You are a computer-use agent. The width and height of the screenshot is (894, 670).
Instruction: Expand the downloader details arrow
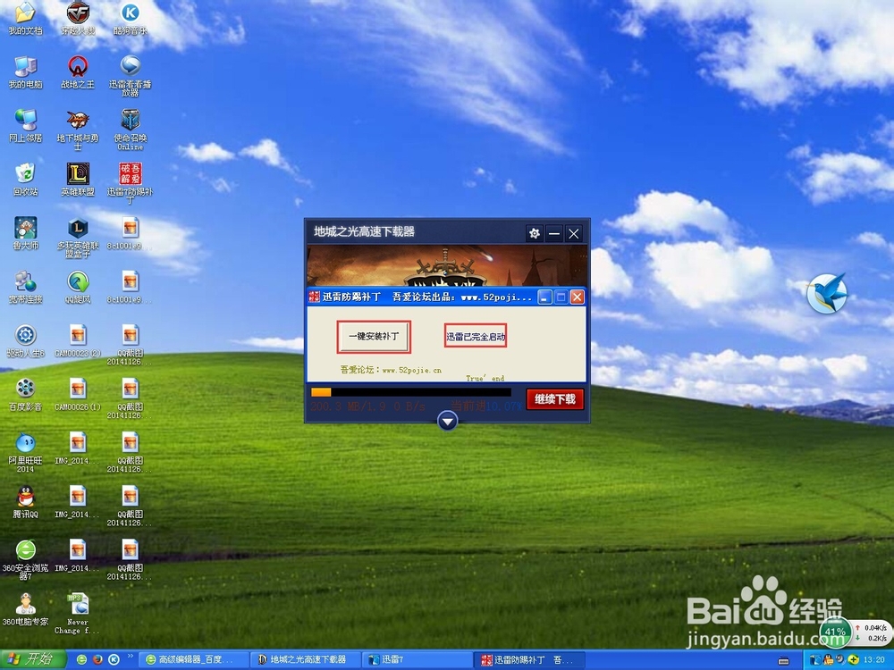pyautogui.click(x=448, y=422)
